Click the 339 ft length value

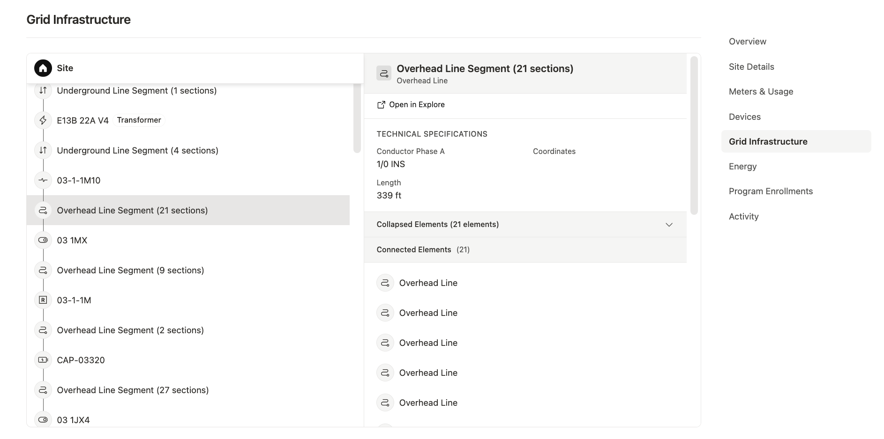(389, 196)
